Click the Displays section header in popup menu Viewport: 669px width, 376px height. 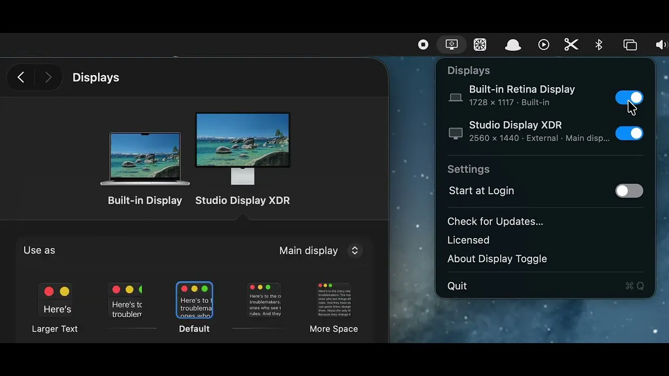click(468, 70)
